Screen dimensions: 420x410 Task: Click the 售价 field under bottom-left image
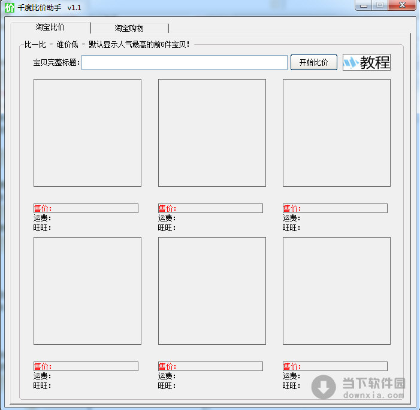[x=86, y=366]
